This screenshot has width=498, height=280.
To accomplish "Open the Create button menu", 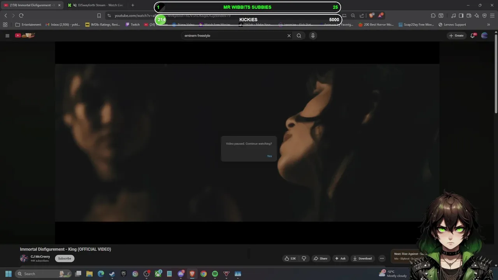I will (x=456, y=35).
